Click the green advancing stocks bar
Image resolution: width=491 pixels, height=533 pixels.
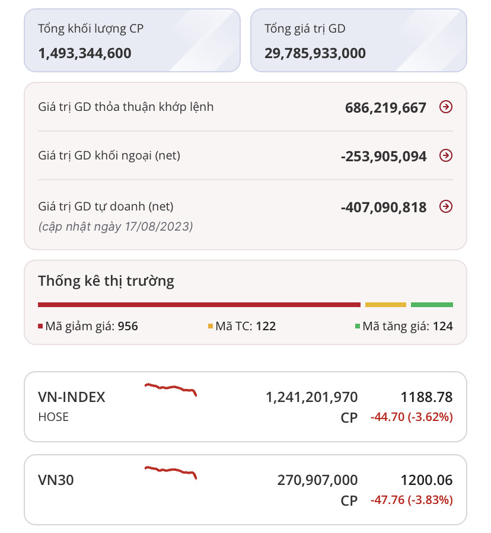tap(432, 305)
